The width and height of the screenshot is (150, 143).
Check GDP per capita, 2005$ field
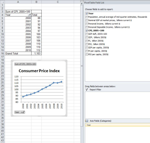87,48
